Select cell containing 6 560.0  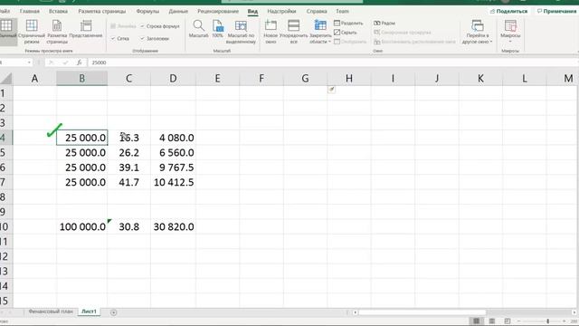pyautogui.click(x=173, y=152)
